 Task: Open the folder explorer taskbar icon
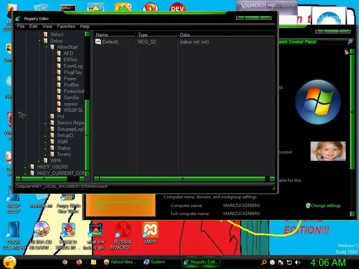tap(93, 262)
